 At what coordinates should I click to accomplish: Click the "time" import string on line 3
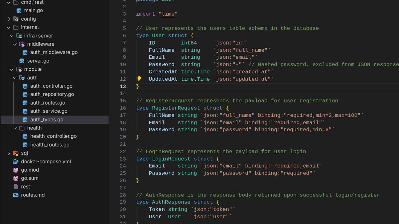click(x=168, y=14)
